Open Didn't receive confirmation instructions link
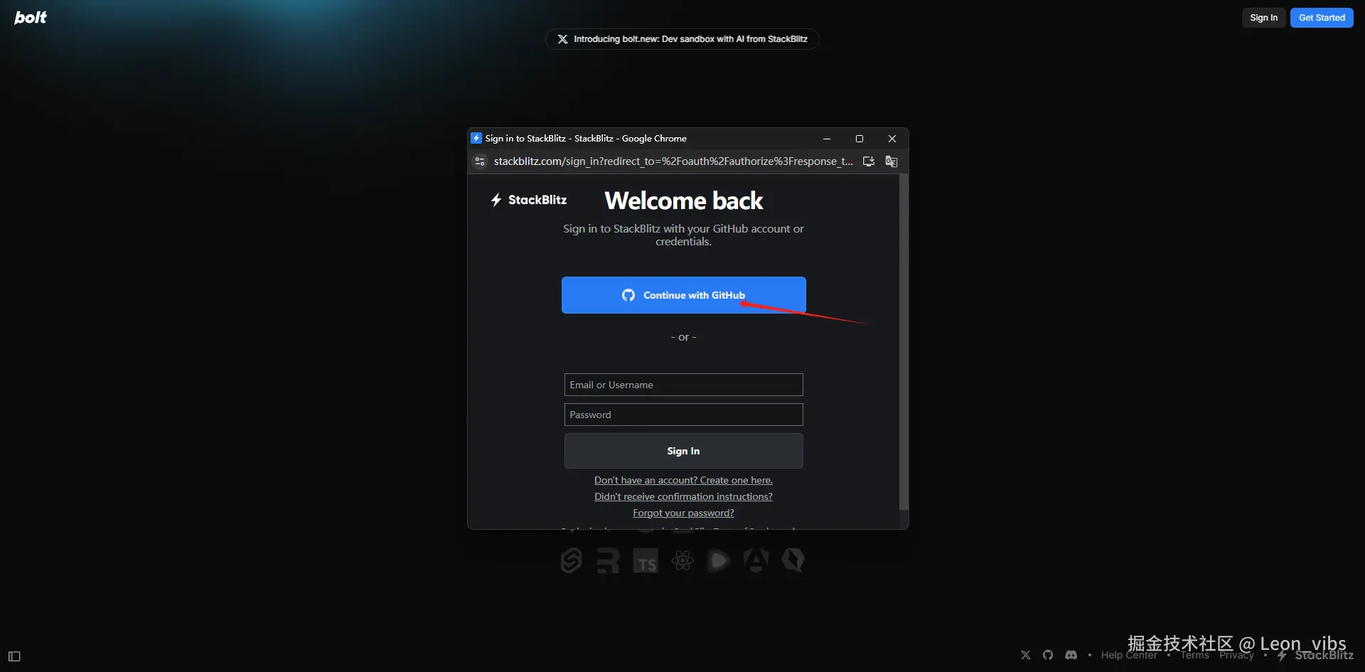 coord(683,496)
